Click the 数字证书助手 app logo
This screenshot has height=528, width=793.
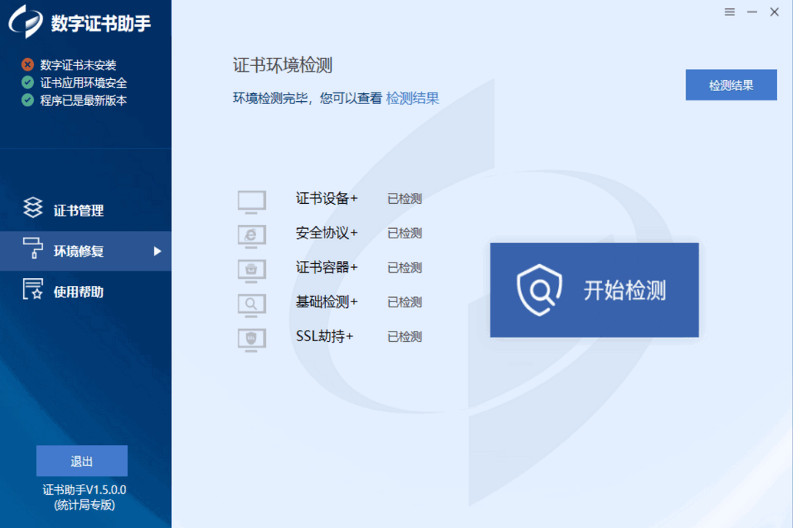(x=26, y=22)
